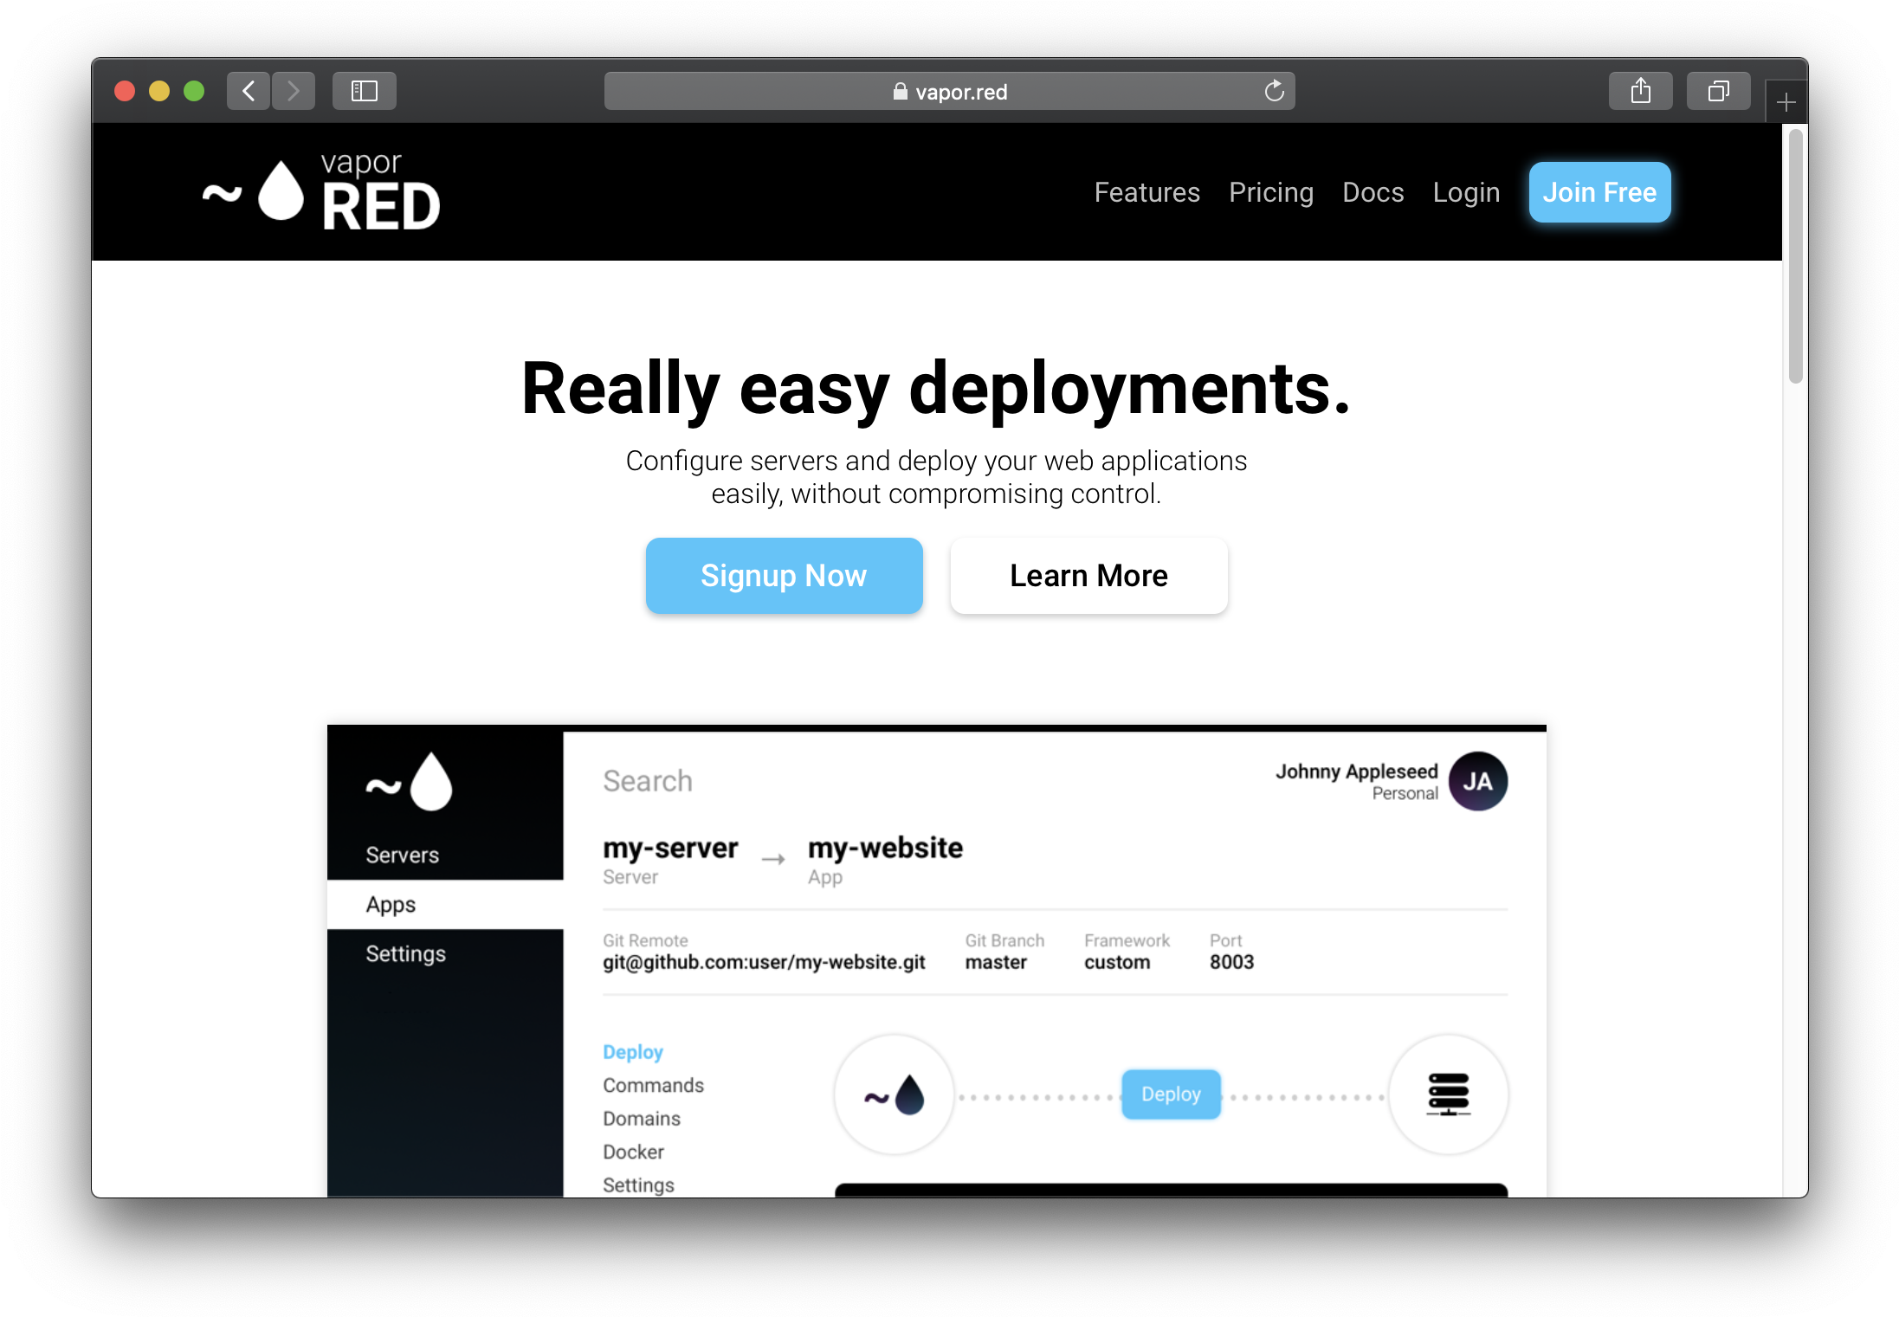The height and width of the screenshot is (1317, 1899).
Task: Open the Login link
Action: point(1465,192)
